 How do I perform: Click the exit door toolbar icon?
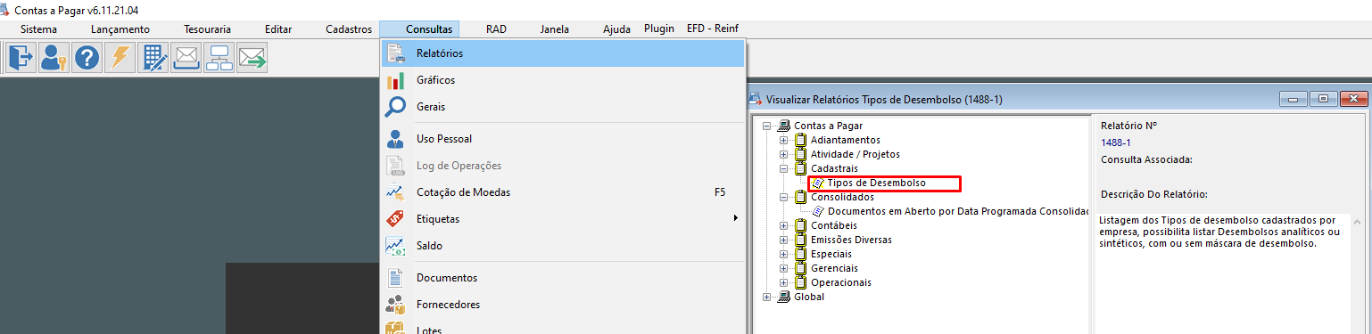click(20, 58)
